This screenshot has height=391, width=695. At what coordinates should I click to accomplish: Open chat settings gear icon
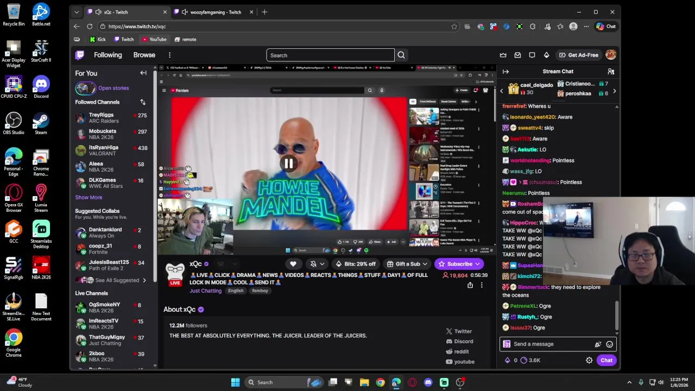[x=589, y=360]
